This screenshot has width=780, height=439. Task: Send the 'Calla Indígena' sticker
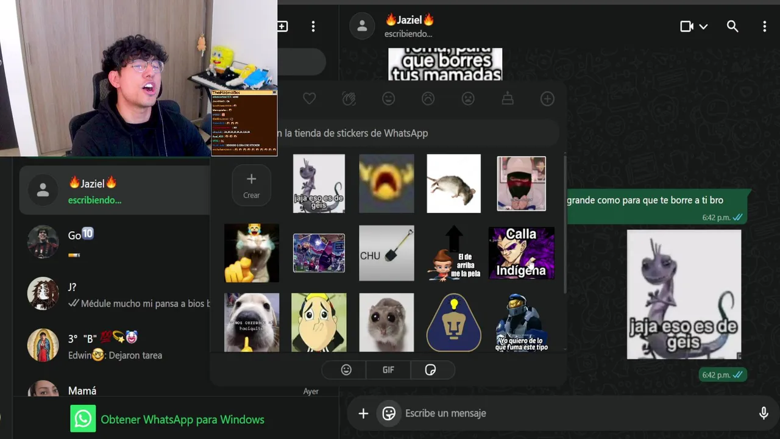tap(522, 253)
